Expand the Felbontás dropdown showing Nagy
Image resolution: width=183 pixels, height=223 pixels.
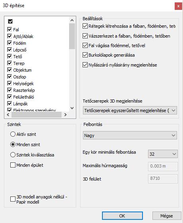point(130,135)
